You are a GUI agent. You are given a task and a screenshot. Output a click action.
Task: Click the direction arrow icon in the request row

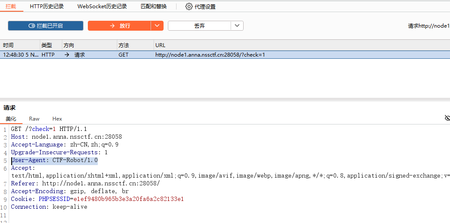(x=67, y=55)
